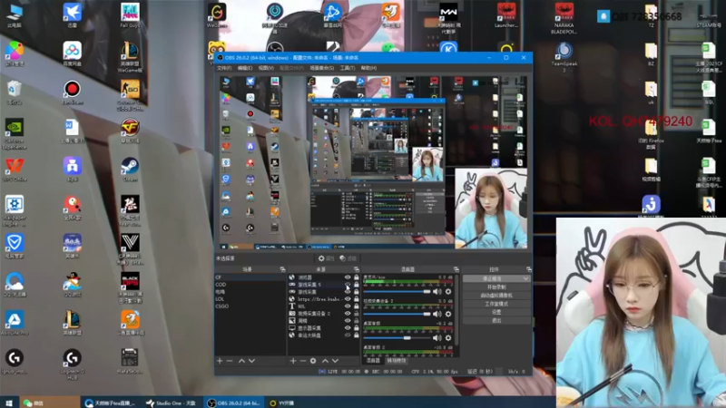Open source properties gear below Sources list

point(313,361)
